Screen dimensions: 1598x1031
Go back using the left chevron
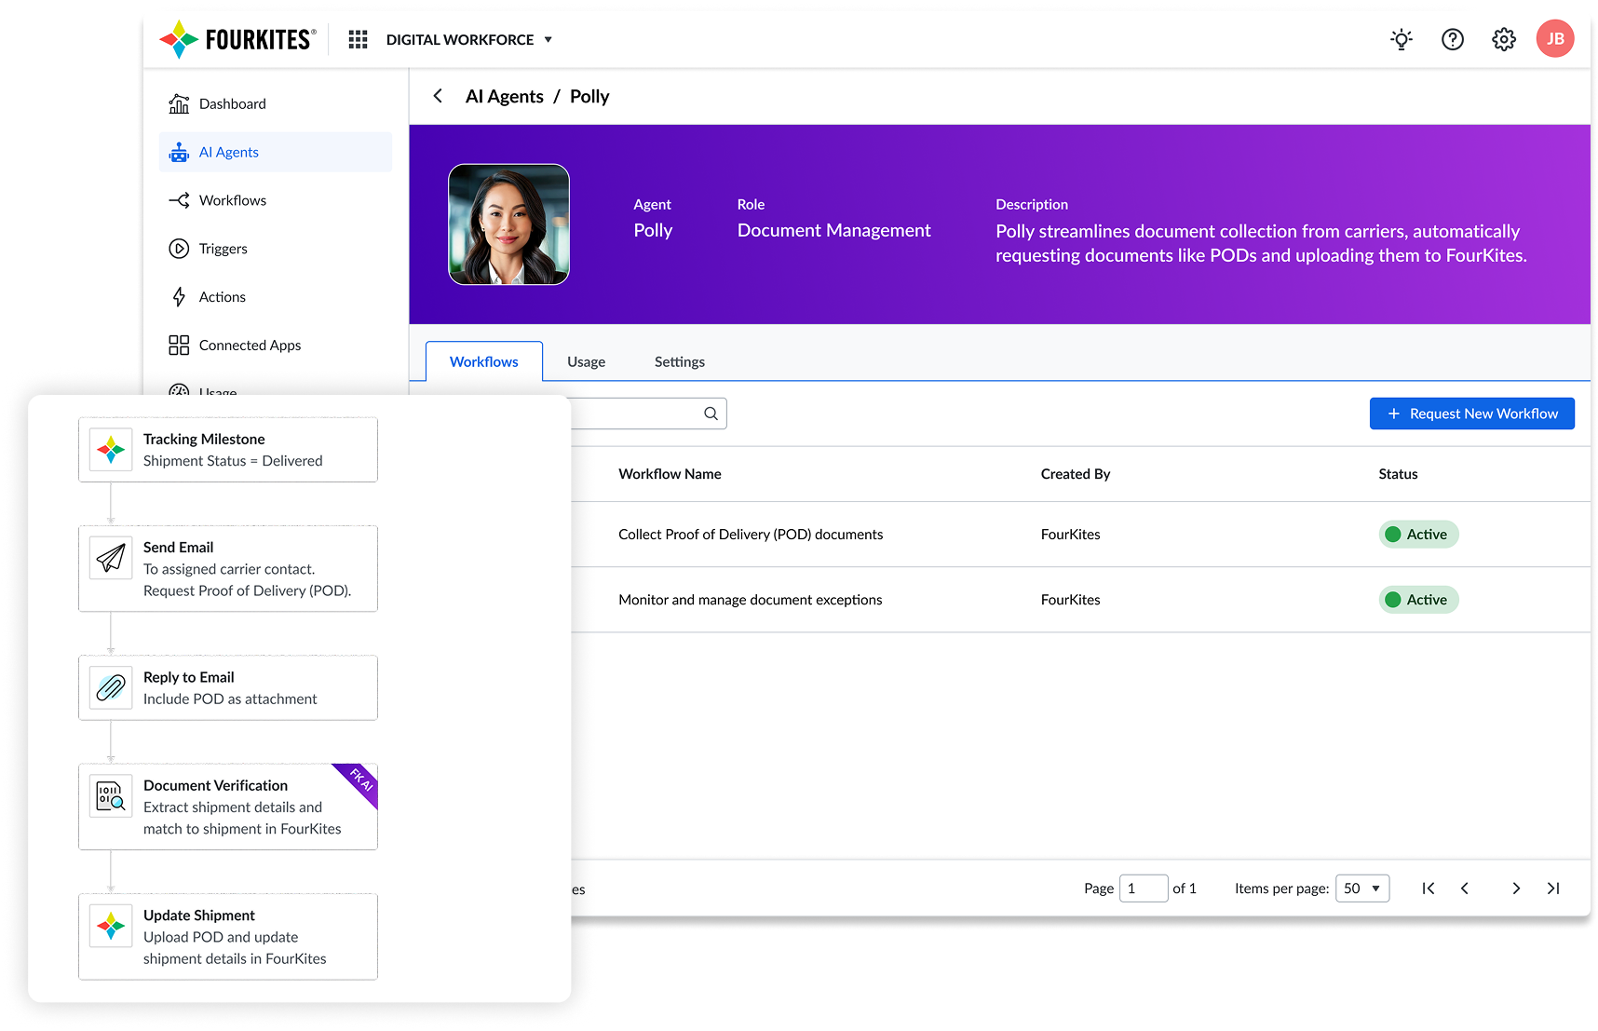438,96
